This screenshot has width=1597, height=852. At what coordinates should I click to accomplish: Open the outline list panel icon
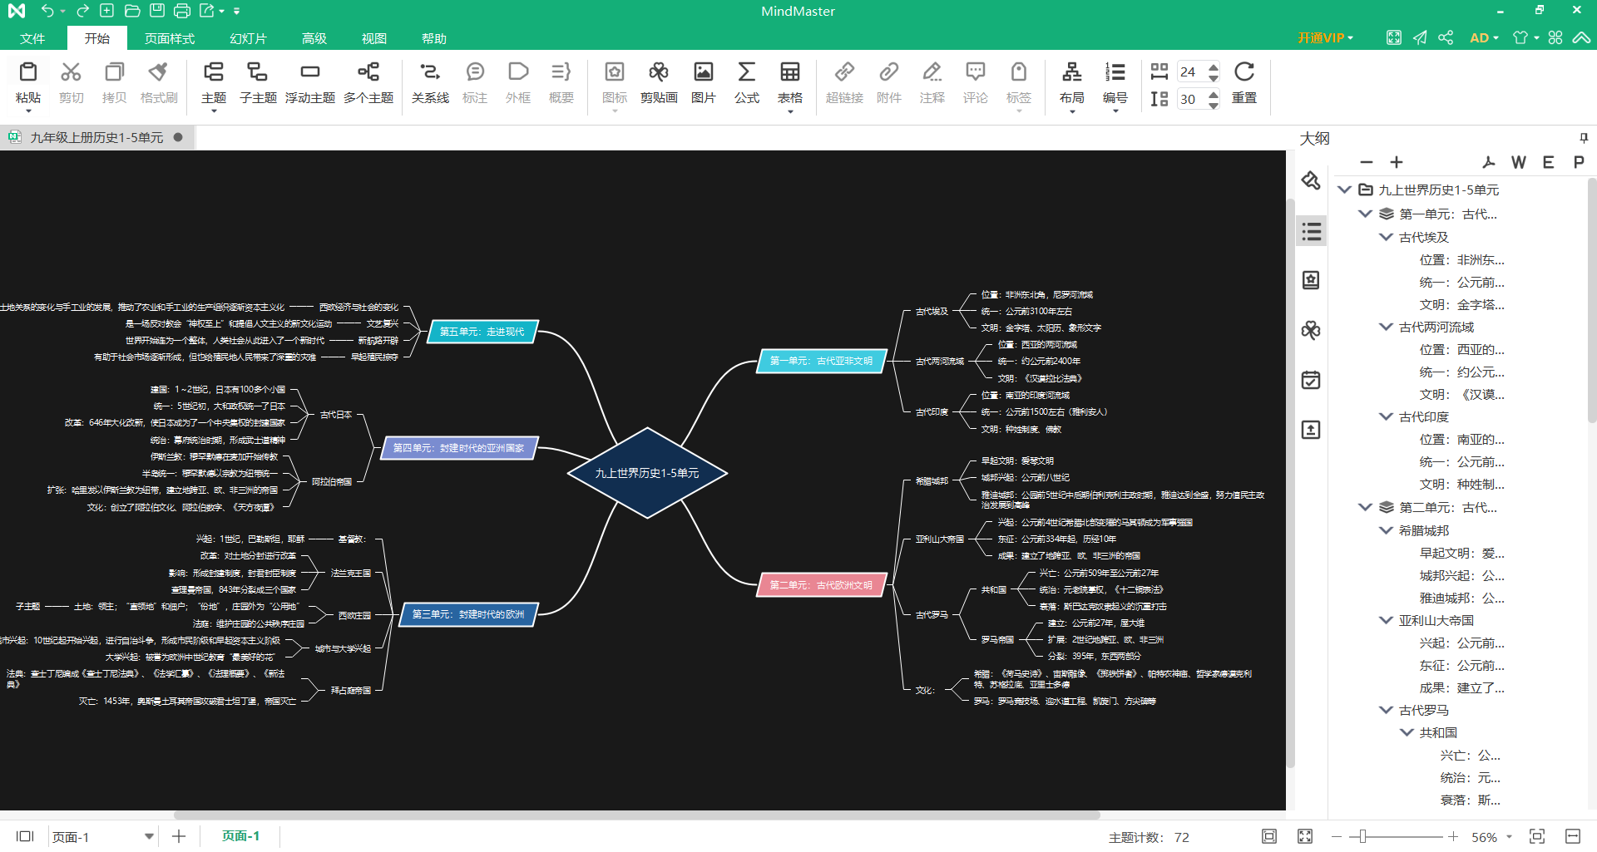pos(1312,231)
